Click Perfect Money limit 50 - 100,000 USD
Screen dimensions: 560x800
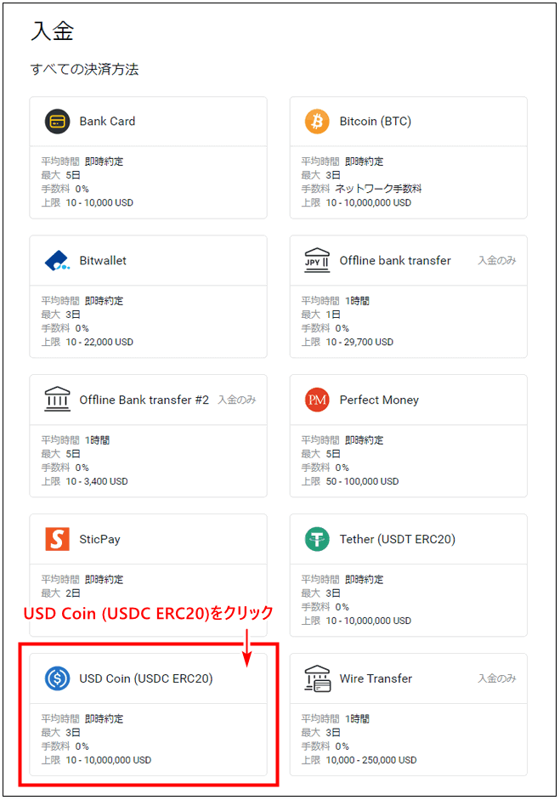click(363, 481)
